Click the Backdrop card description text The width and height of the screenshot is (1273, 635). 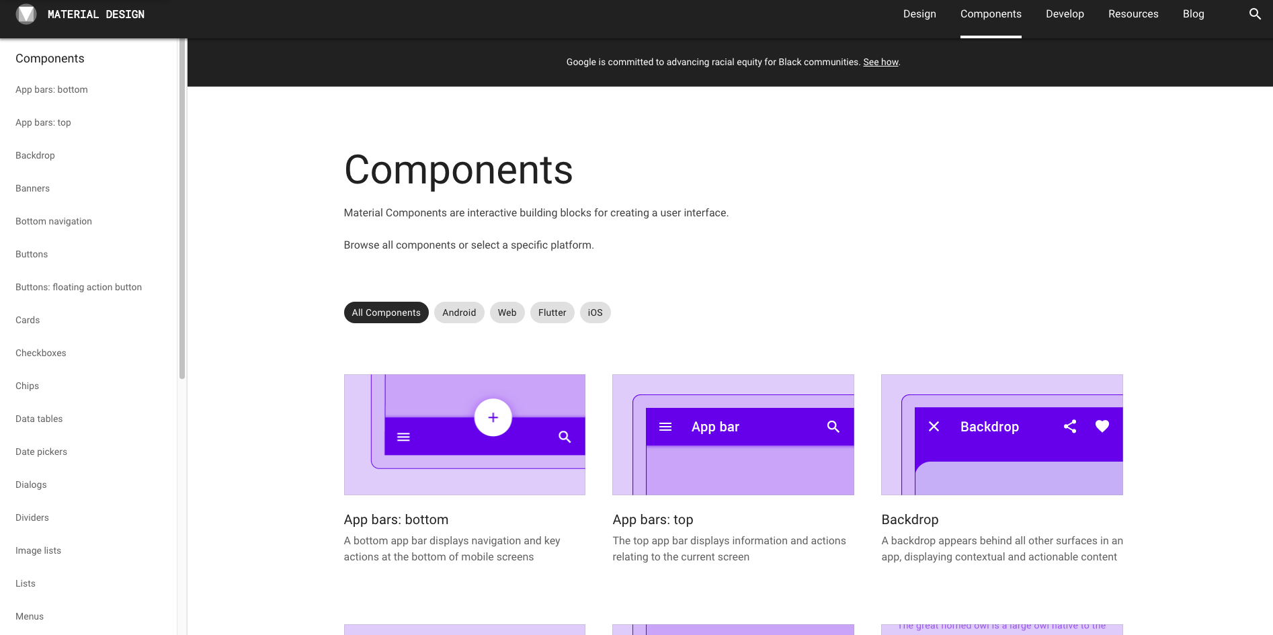[x=1002, y=548]
